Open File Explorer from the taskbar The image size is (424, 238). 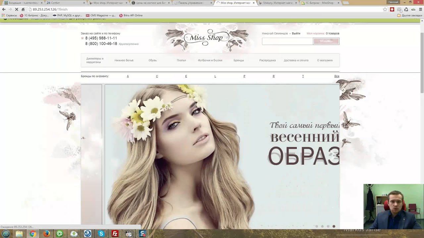19,234
